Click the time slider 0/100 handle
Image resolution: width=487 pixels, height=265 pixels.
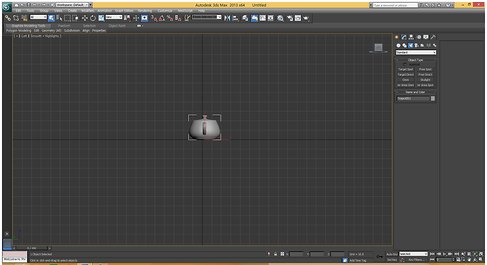click(31, 248)
